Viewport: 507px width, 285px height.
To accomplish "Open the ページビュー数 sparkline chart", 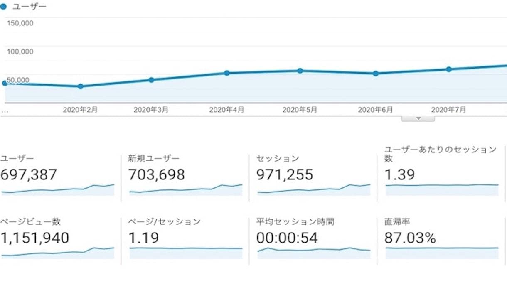I will pyautogui.click(x=58, y=253).
